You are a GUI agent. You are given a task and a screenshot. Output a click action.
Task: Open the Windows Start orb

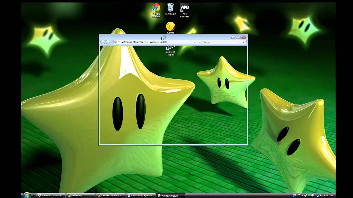pyautogui.click(x=26, y=195)
